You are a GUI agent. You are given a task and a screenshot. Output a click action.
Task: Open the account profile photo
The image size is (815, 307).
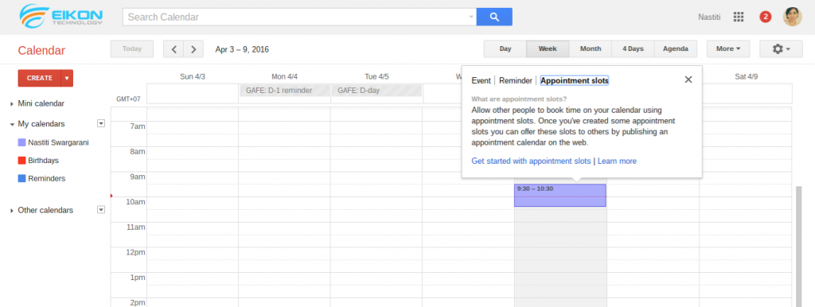point(793,17)
